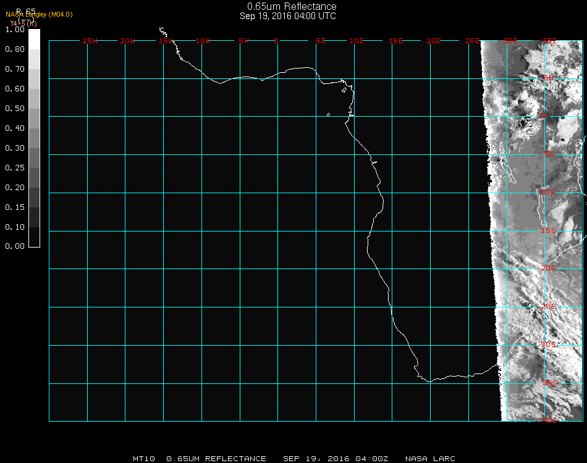Click the 10E longitude label
The image size is (587, 463).
coord(357,41)
